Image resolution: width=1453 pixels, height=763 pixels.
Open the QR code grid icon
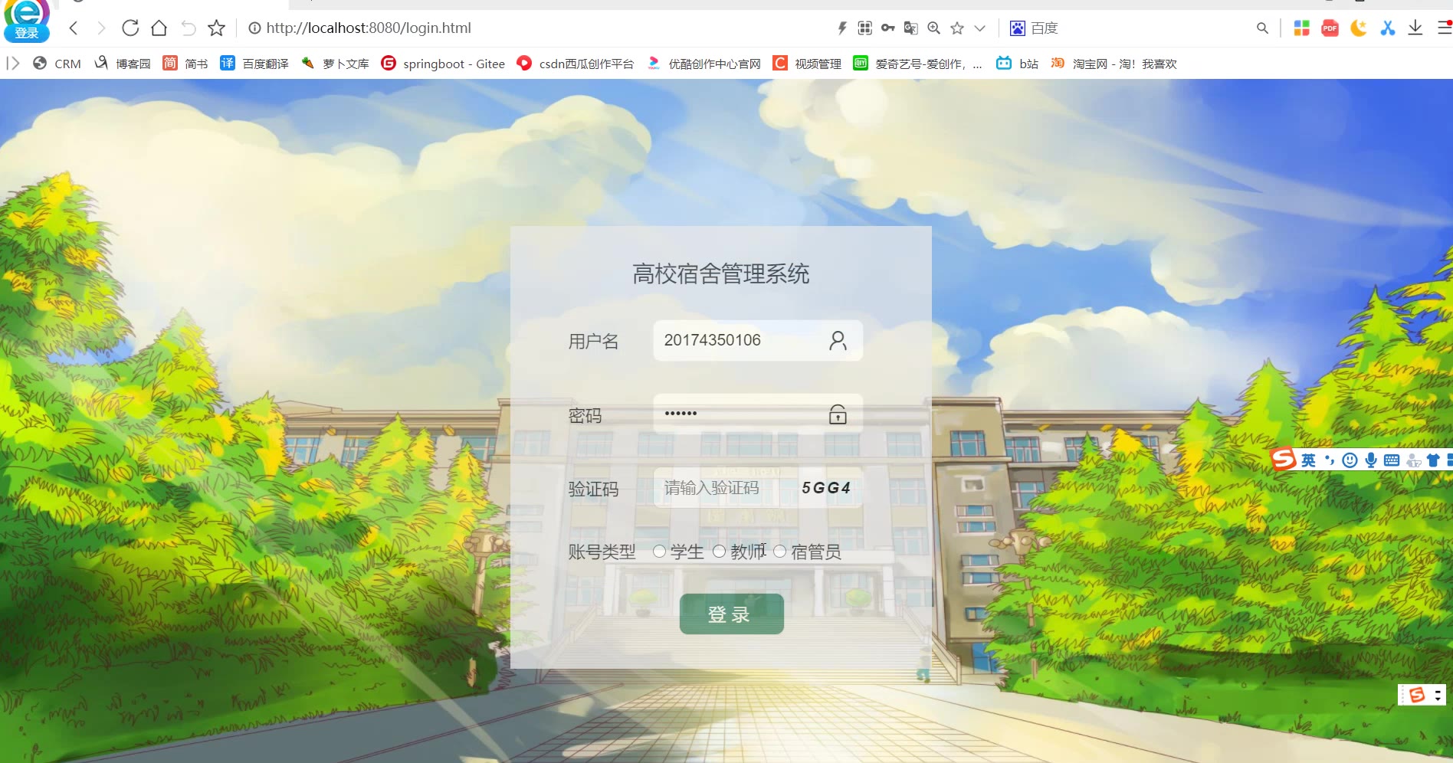tap(865, 28)
